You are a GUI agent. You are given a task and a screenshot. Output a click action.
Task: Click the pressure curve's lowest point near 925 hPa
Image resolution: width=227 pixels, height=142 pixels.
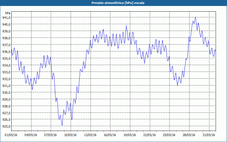coord(62,125)
